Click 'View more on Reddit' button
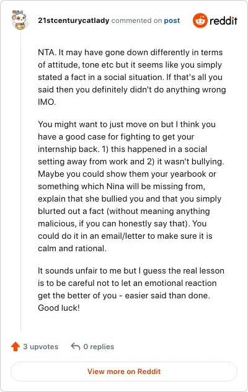The height and width of the screenshot is (392, 248). (x=124, y=372)
